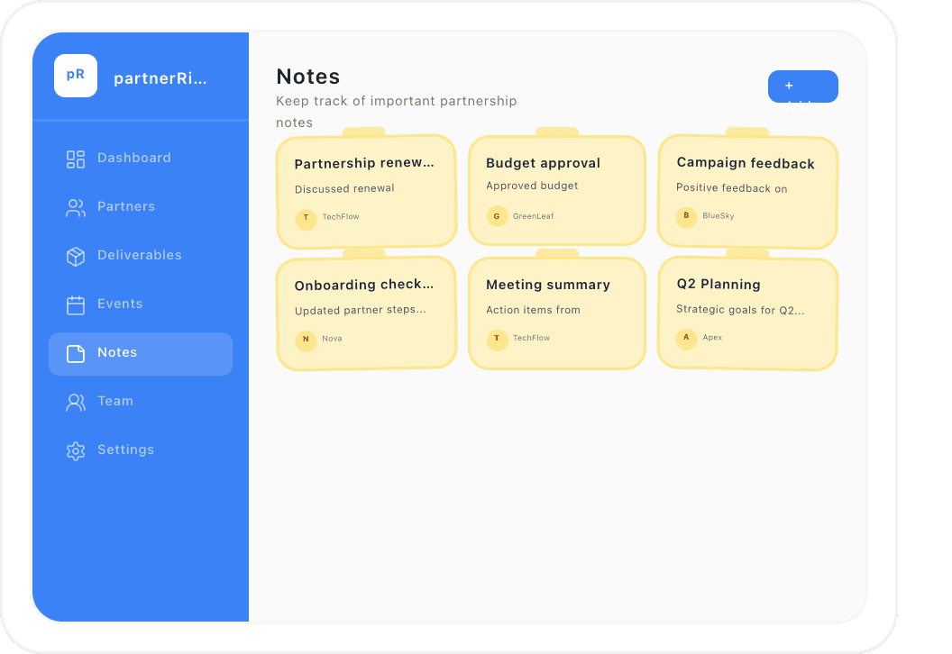Open the Onboarding checklist note card
The image size is (952, 654).
(x=366, y=313)
